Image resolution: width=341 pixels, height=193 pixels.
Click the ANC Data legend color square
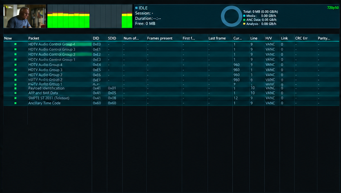244,20
